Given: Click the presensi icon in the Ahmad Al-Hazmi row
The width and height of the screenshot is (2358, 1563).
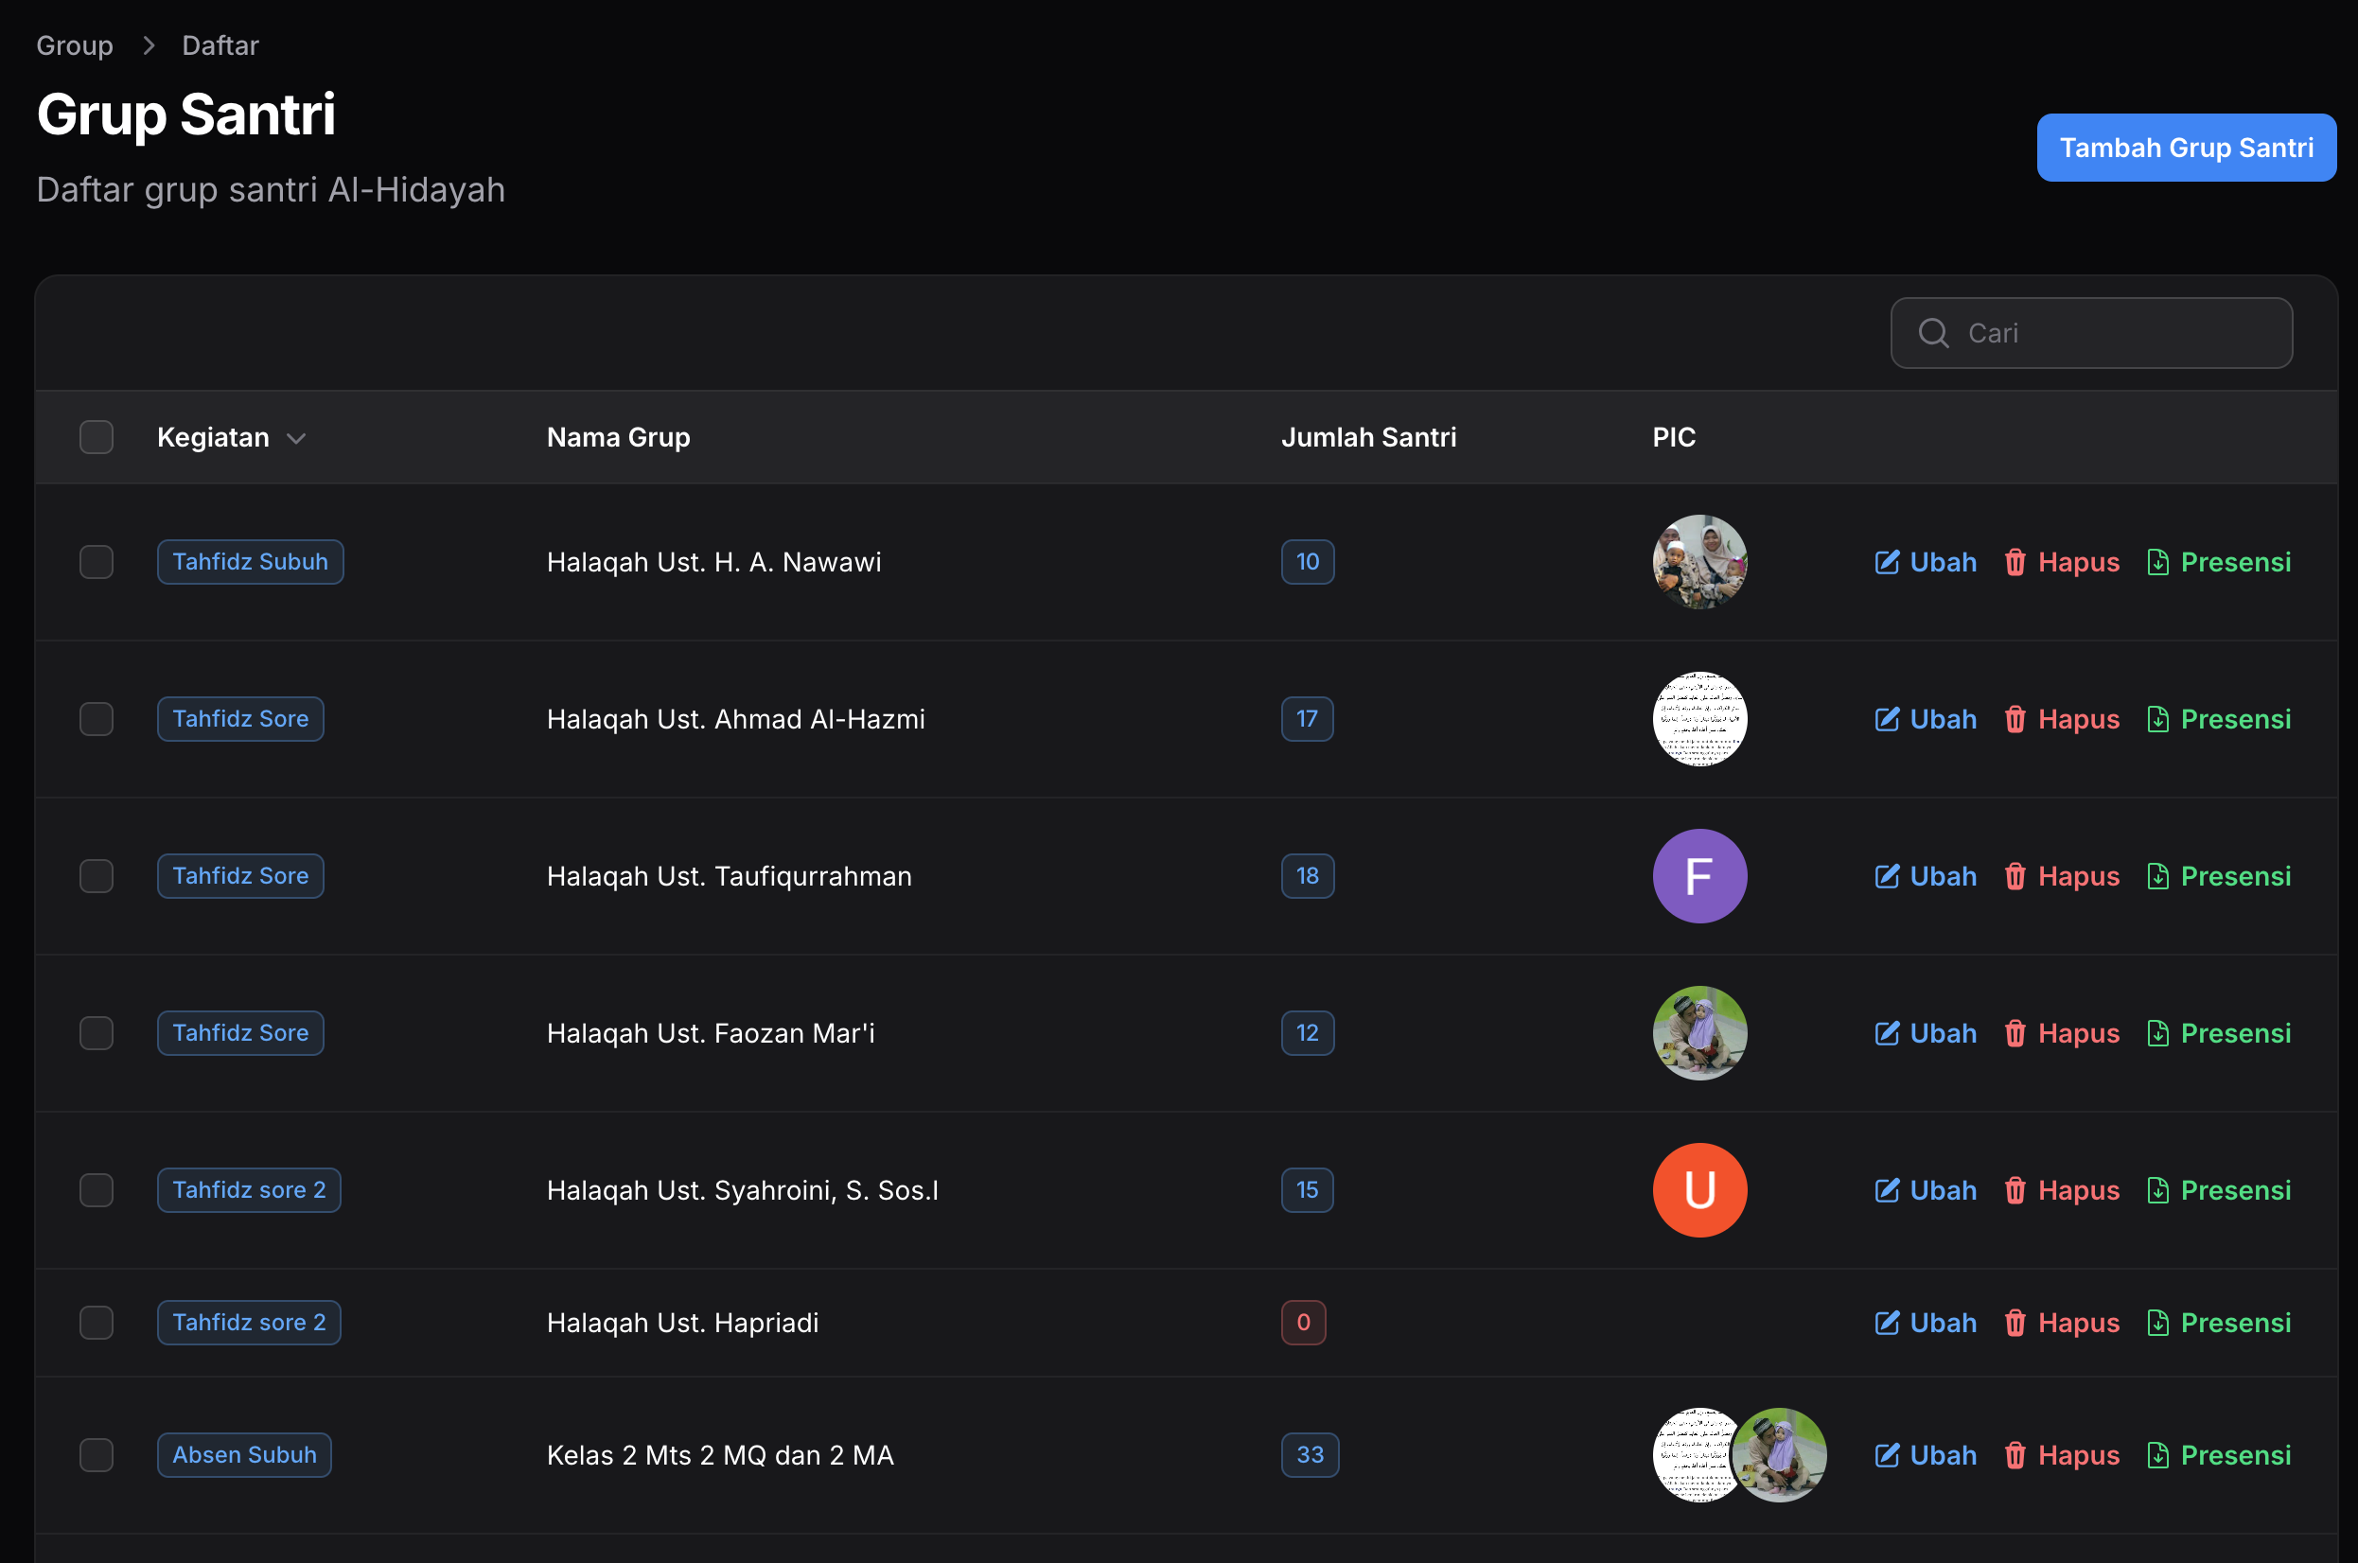Looking at the screenshot, I should click(2157, 719).
